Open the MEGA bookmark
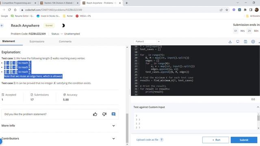The height and width of the screenshot is (146, 260). pyautogui.click(x=83, y=16)
